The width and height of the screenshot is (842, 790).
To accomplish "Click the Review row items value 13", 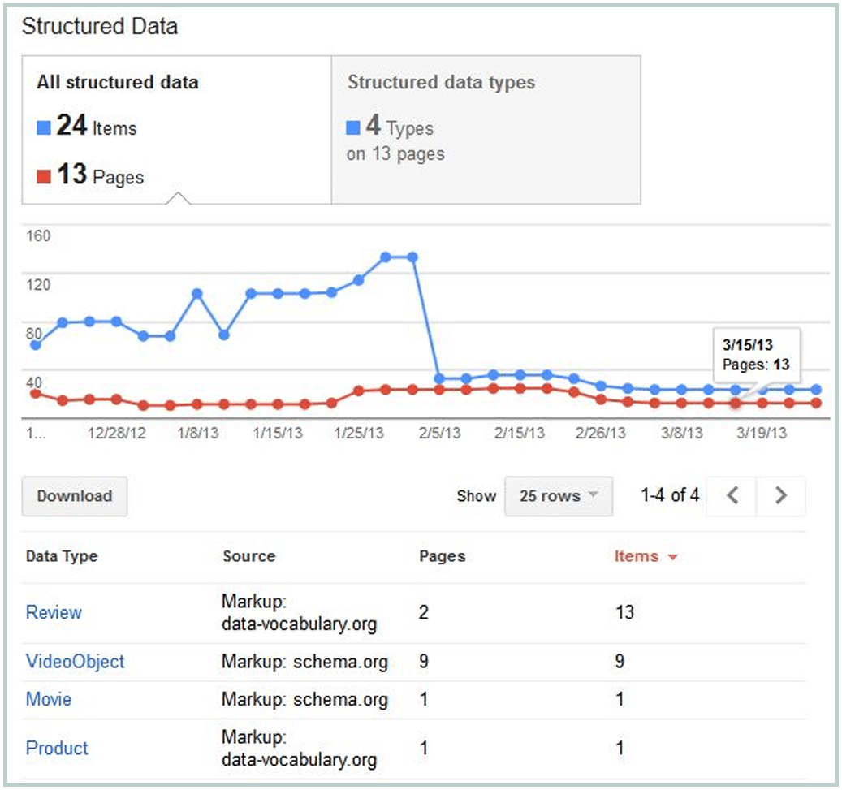I will pos(624,612).
